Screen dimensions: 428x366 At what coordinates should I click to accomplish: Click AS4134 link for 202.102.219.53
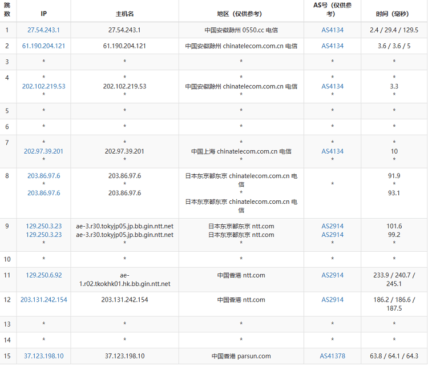(x=333, y=86)
